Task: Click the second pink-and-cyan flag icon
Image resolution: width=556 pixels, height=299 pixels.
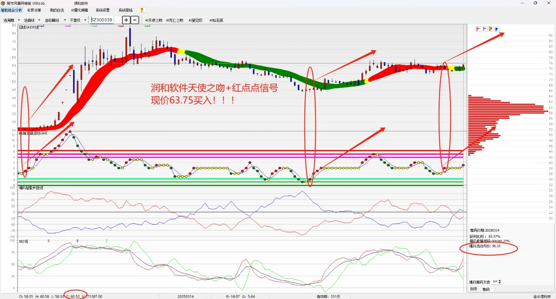Action: point(484,29)
